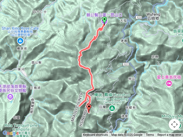Open Keyboard shortcuts
The width and height of the screenshot is (183, 137).
pyautogui.click(x=96, y=135)
